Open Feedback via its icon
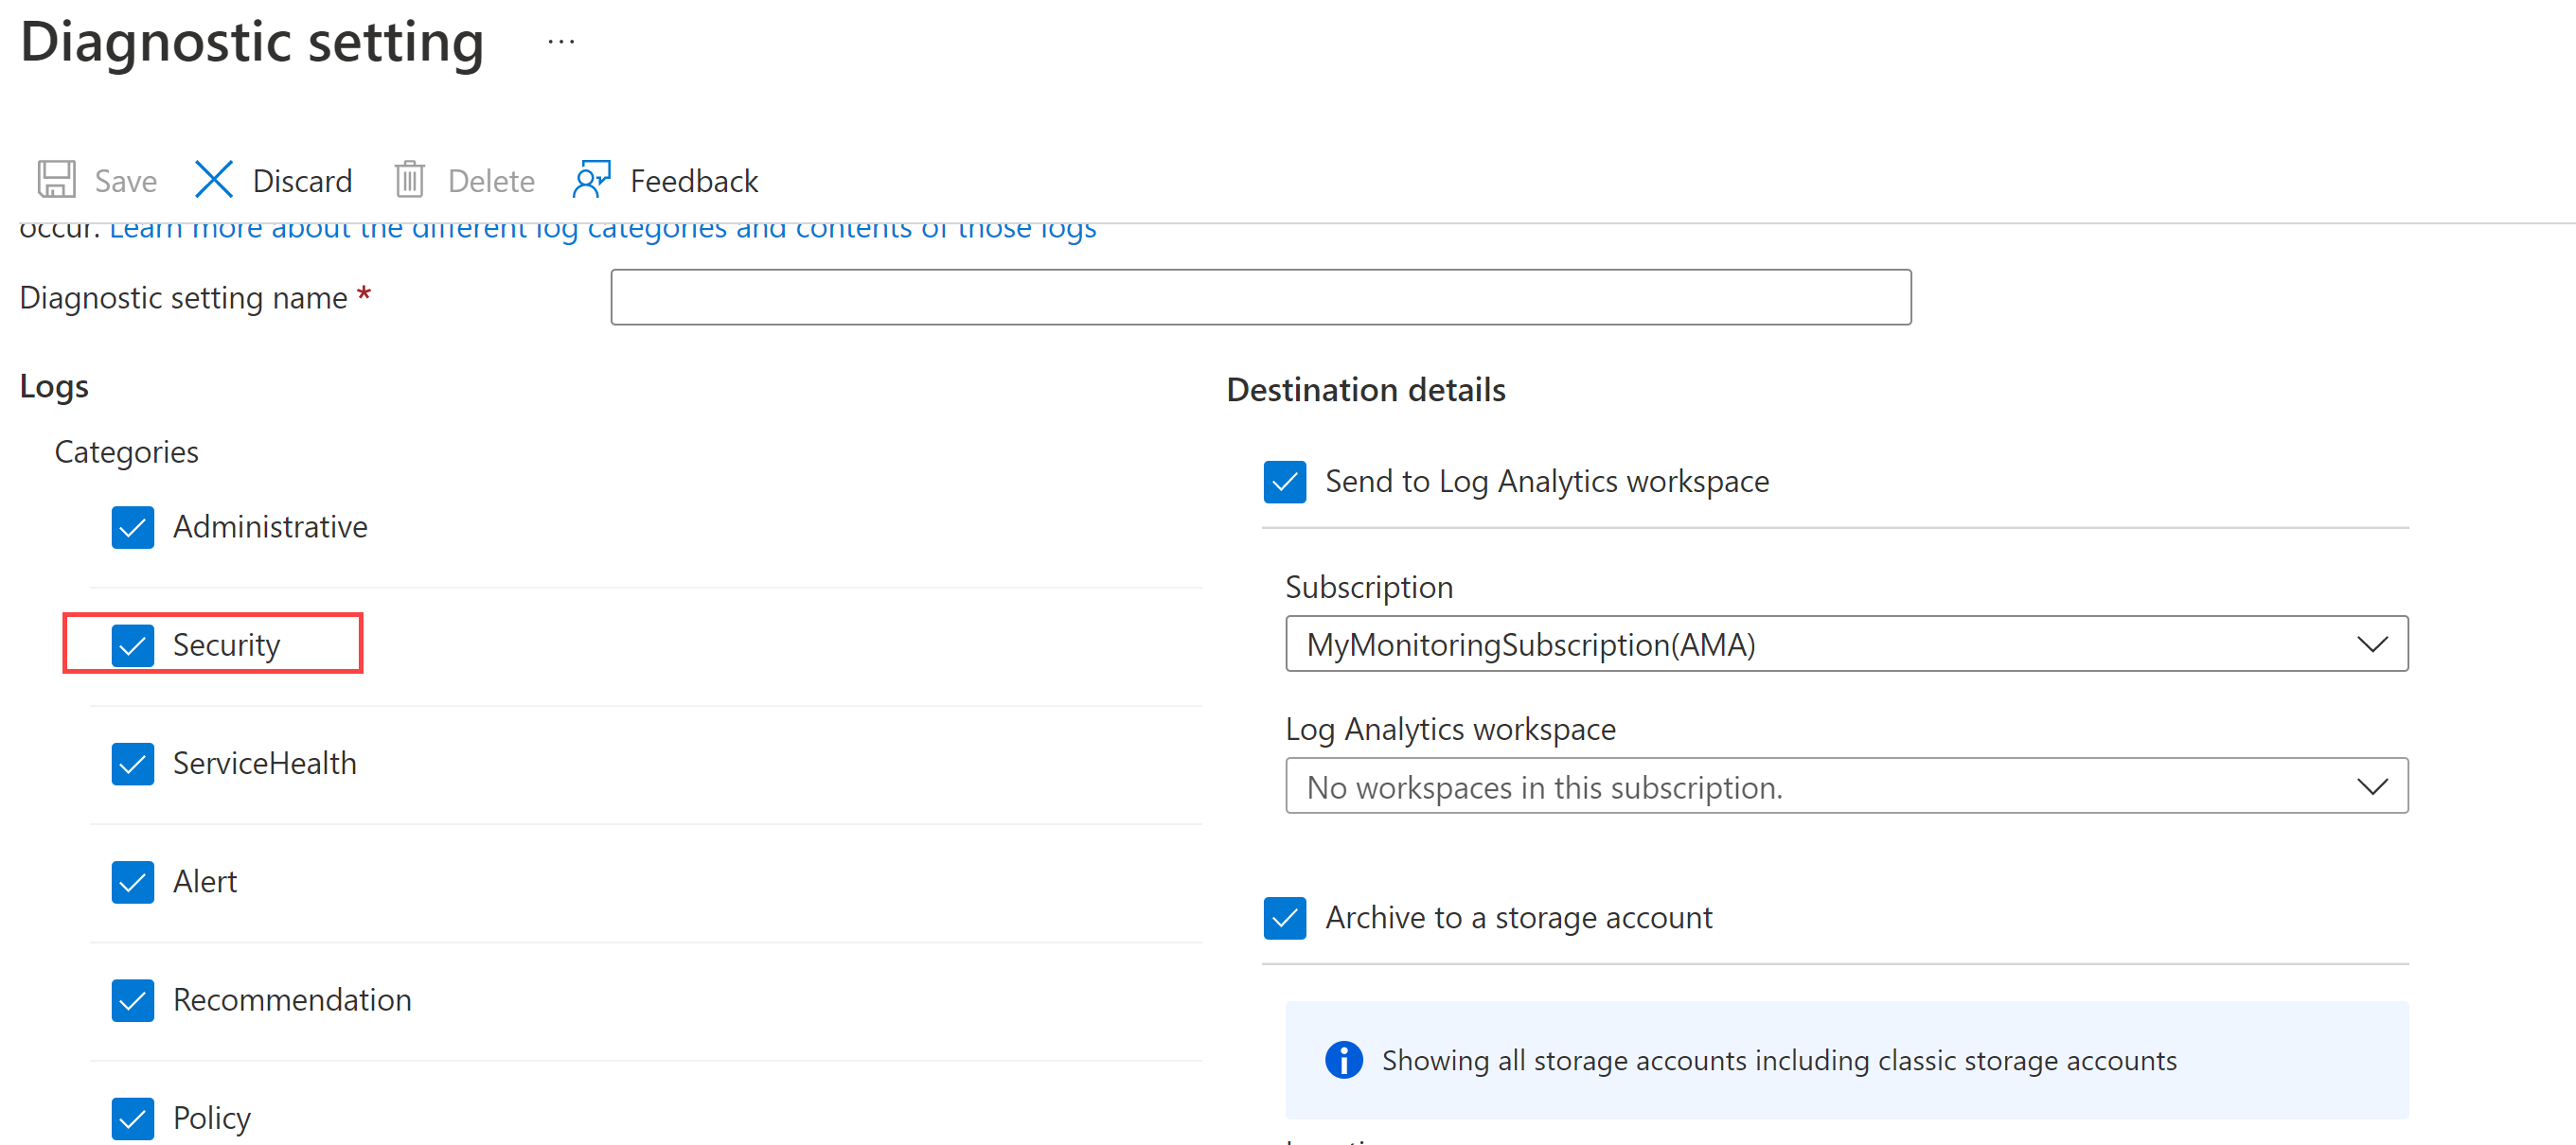Image resolution: width=2576 pixels, height=1145 pixels. click(592, 180)
